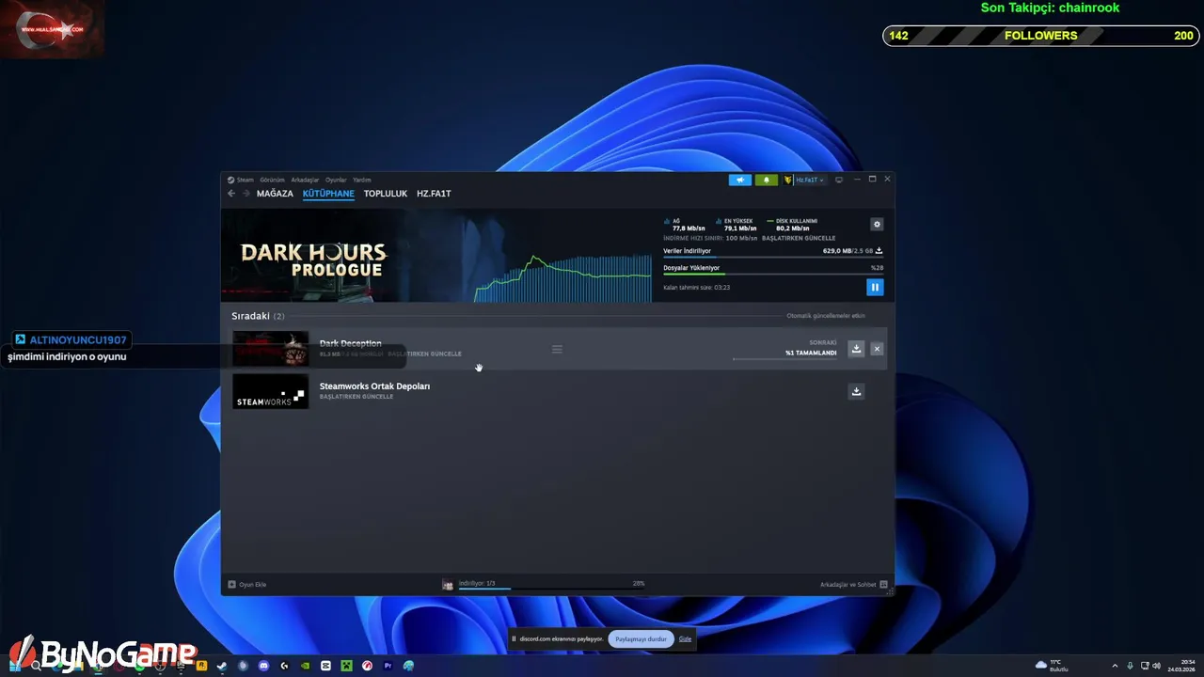The height and width of the screenshot is (677, 1204).
Task: Download Steamworks Ortak Depoları now
Action: tap(856, 391)
